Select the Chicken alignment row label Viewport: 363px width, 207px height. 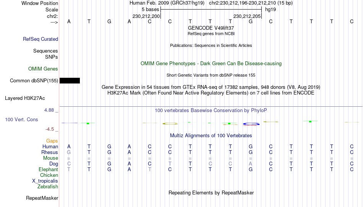tap(49, 175)
